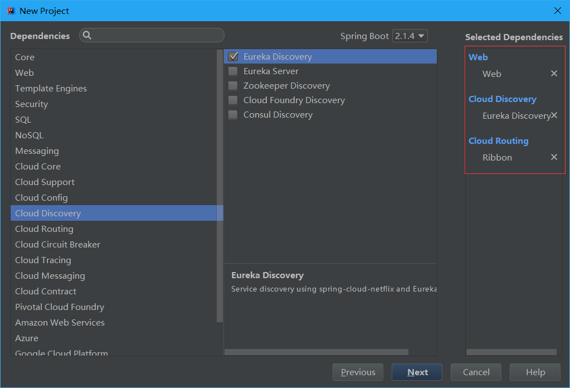Close the New Project dialog
This screenshot has height=388, width=570.
(x=558, y=11)
